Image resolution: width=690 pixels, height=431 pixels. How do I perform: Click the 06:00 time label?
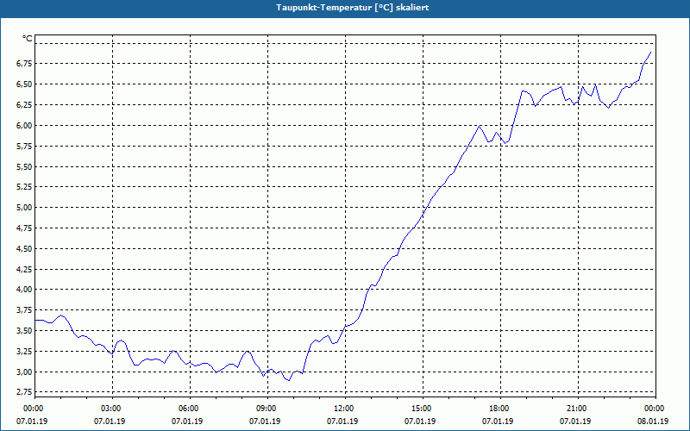188,409
